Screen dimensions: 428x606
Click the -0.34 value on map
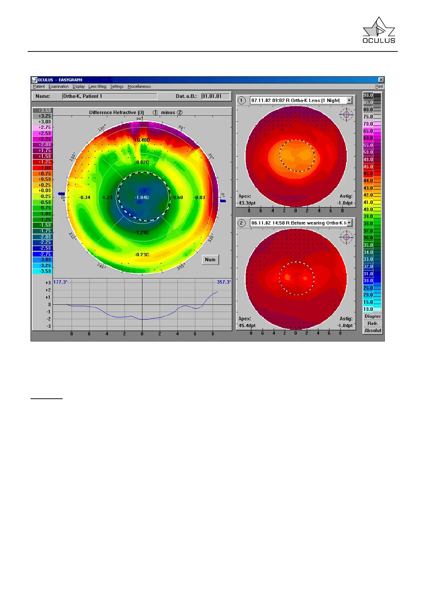click(x=85, y=198)
